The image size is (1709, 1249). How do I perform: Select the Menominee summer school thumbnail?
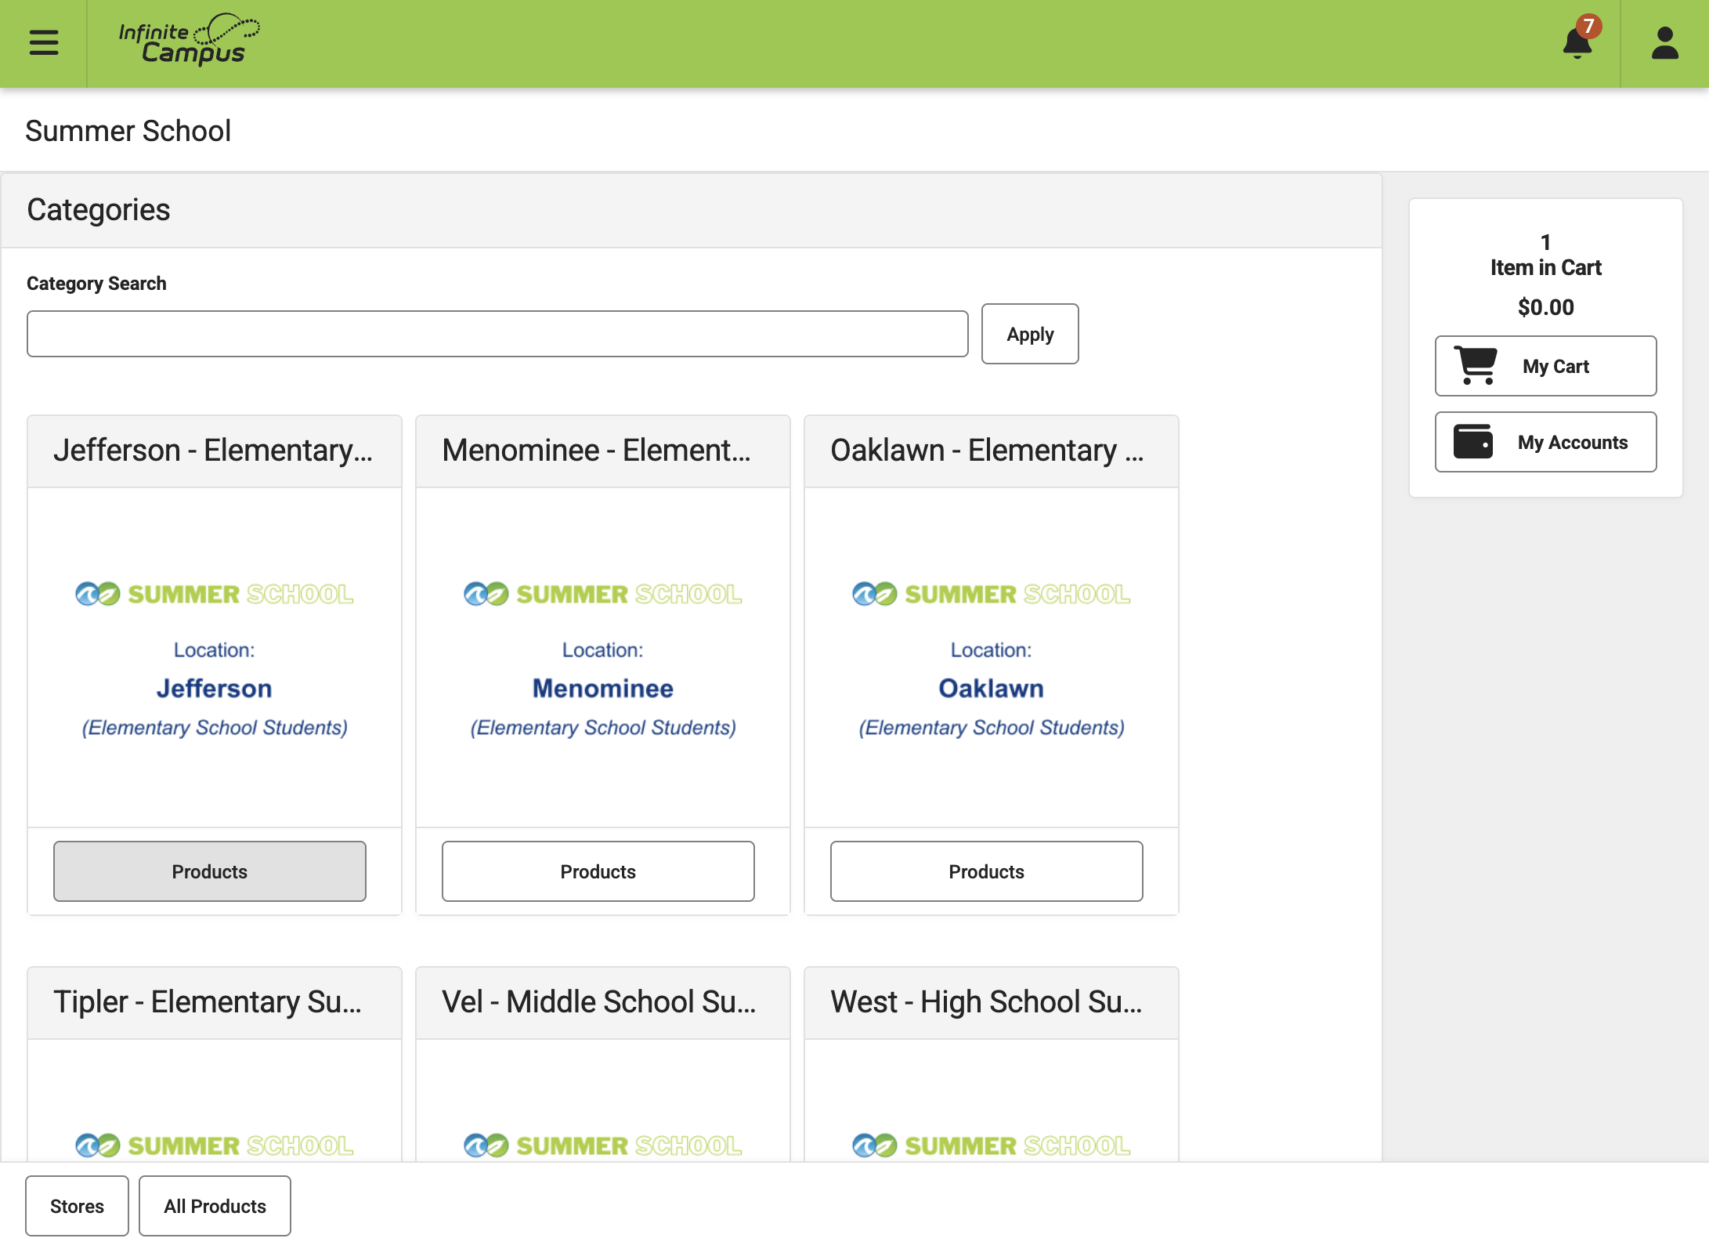(x=603, y=657)
